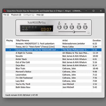Click the elapsed time display 03:07
Screen dimensions: 106x106
coord(46,29)
